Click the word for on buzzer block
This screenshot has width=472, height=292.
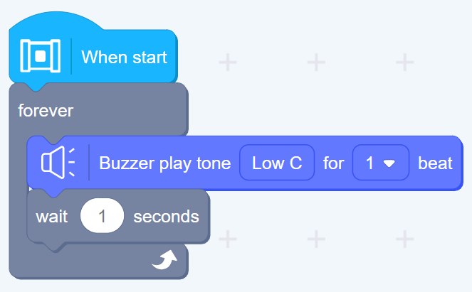click(333, 163)
